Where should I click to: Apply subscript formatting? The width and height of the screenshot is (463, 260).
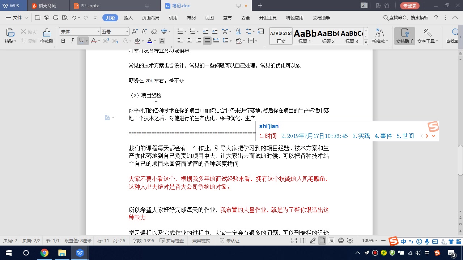115,41
